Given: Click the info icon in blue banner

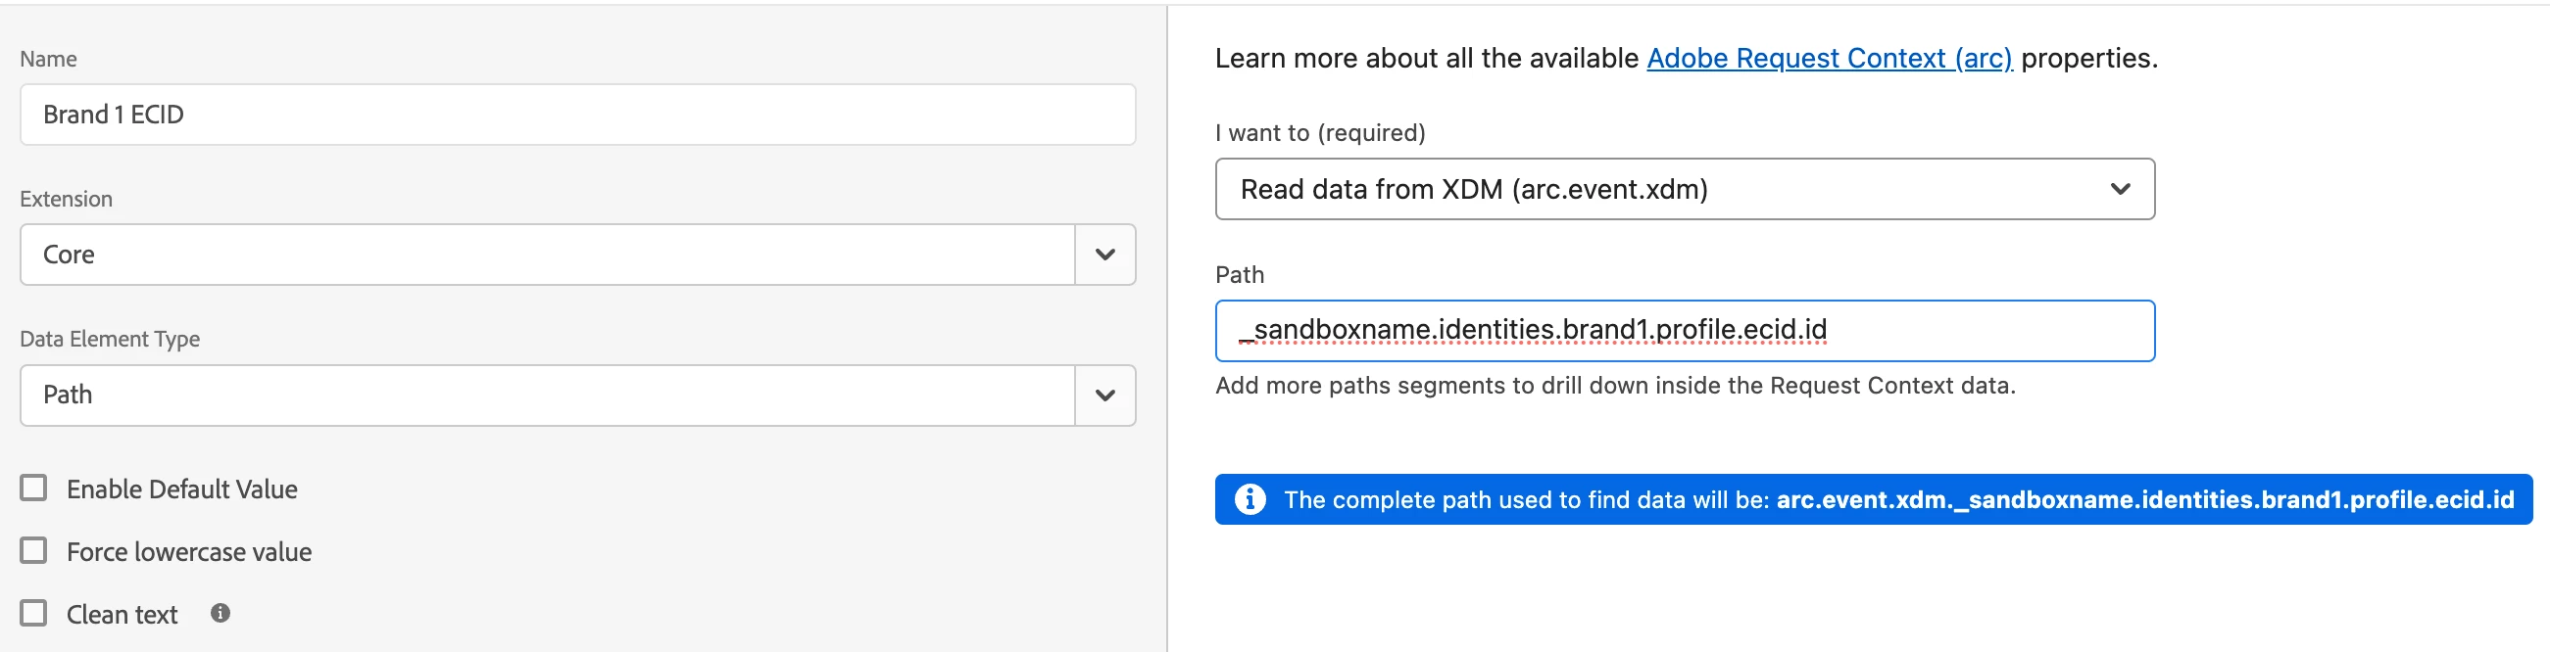Looking at the screenshot, I should pos(1250,499).
